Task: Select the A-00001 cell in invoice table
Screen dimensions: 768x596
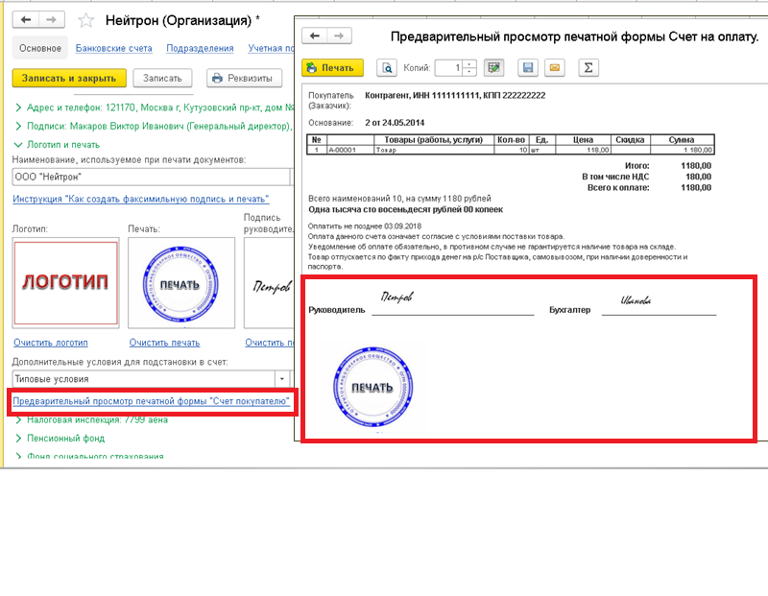Action: 350,150
